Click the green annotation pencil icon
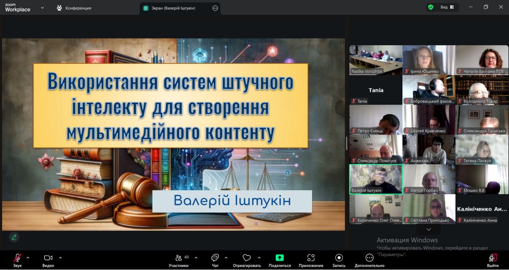The image size is (509, 270). [x=14, y=237]
